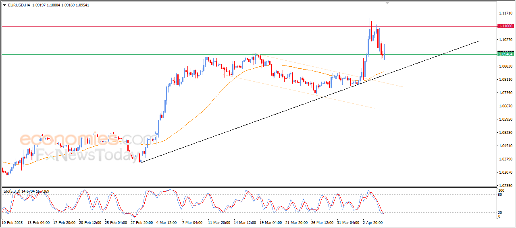Screen dimensions: 516x228
Task: Click the 1.05230 price axis label
Action: [506, 133]
